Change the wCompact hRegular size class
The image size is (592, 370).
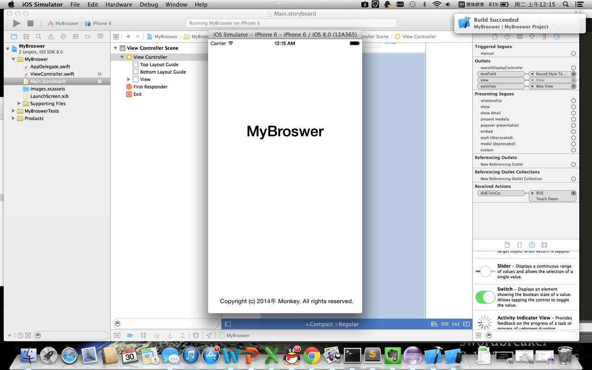332,324
